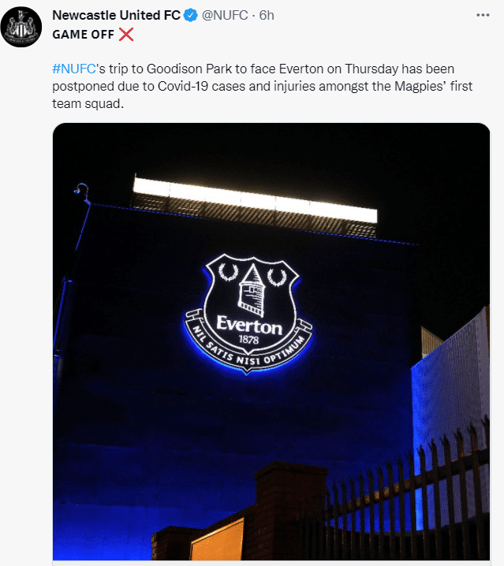Open the three-dot more options menu

(x=483, y=15)
